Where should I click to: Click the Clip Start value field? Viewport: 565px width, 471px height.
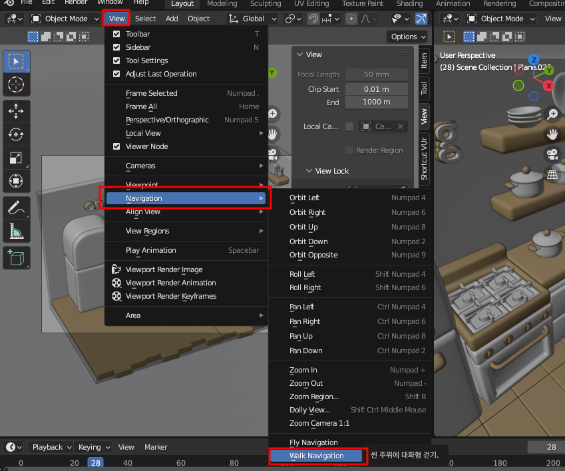(x=376, y=89)
